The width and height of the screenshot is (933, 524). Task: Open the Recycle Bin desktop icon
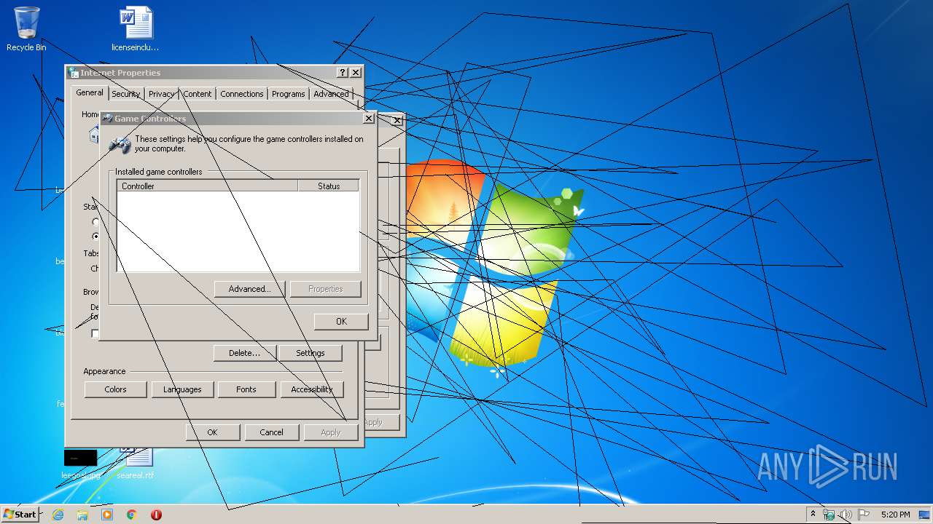click(26, 29)
